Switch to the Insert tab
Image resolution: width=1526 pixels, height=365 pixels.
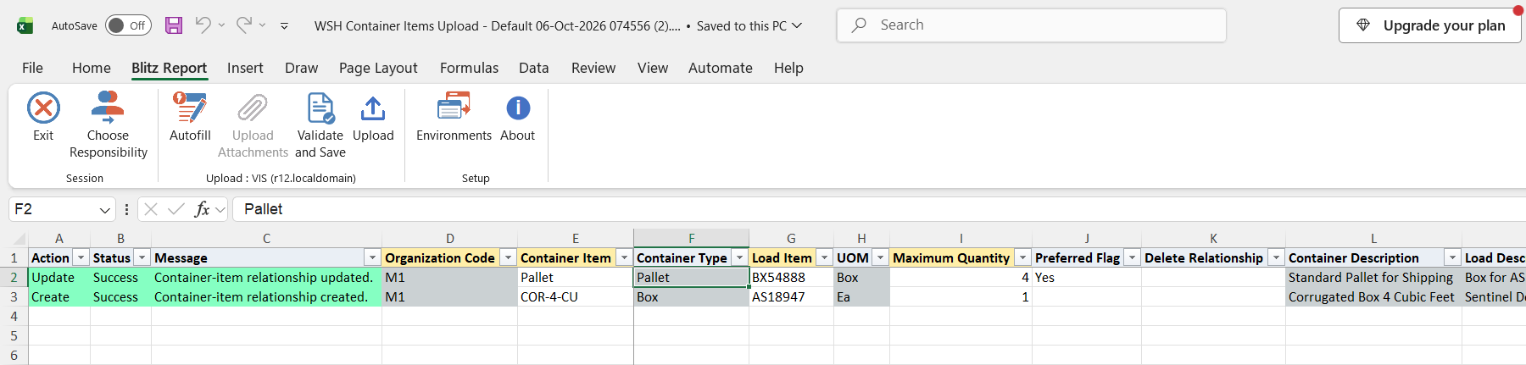click(x=245, y=68)
